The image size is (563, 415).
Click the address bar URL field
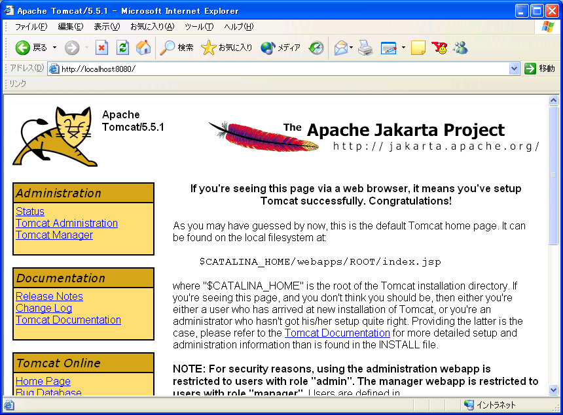(x=283, y=69)
